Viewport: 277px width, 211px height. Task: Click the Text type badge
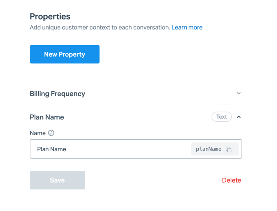point(221,117)
